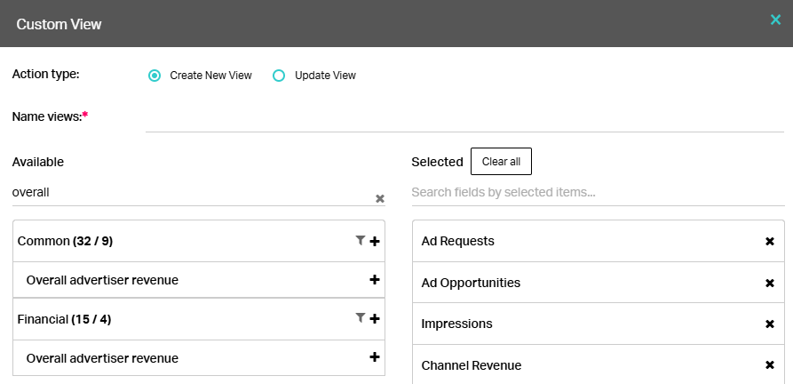Filter the Financial group fields
This screenshot has width=793, height=384.
click(360, 317)
